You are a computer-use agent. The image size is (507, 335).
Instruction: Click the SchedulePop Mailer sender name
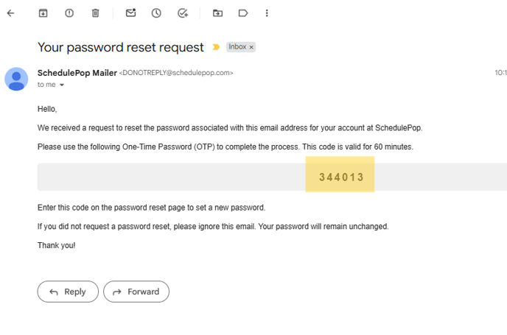point(77,73)
